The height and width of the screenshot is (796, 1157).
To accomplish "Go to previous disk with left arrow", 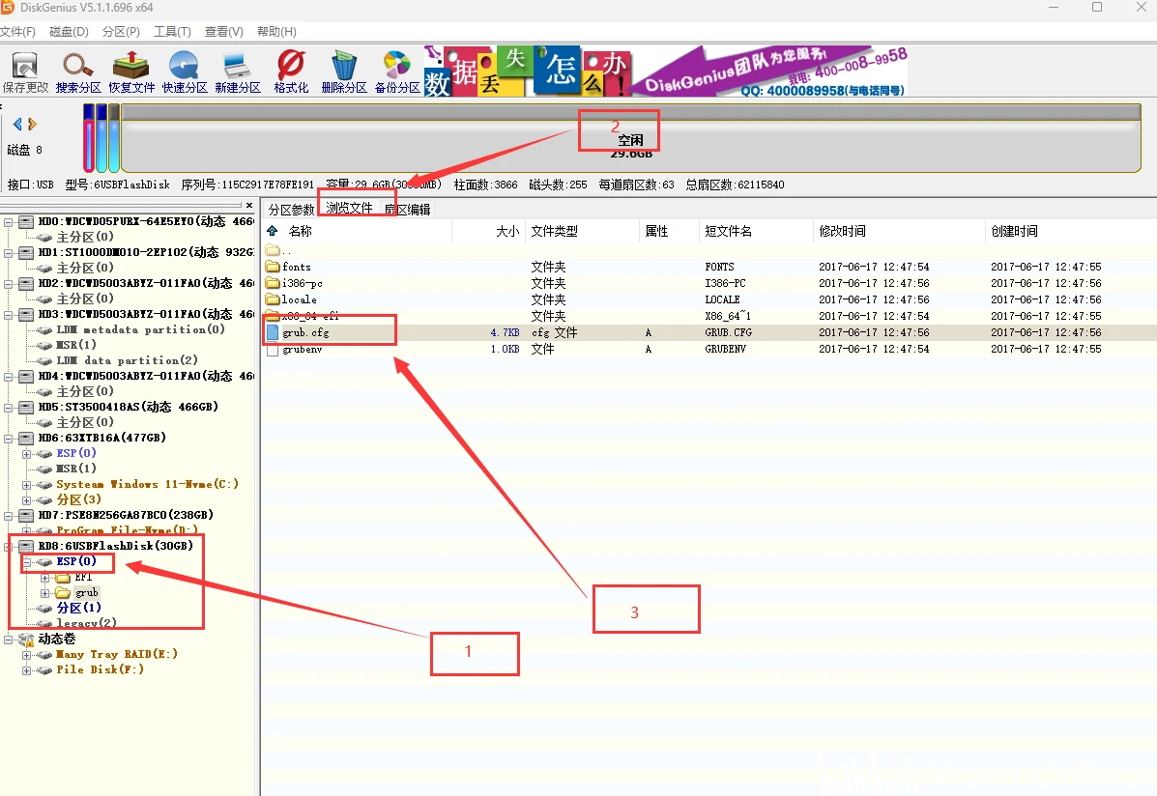I will click(x=17, y=124).
